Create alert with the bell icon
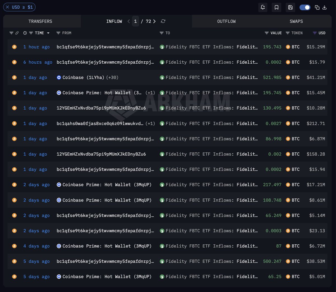 pos(263,7)
